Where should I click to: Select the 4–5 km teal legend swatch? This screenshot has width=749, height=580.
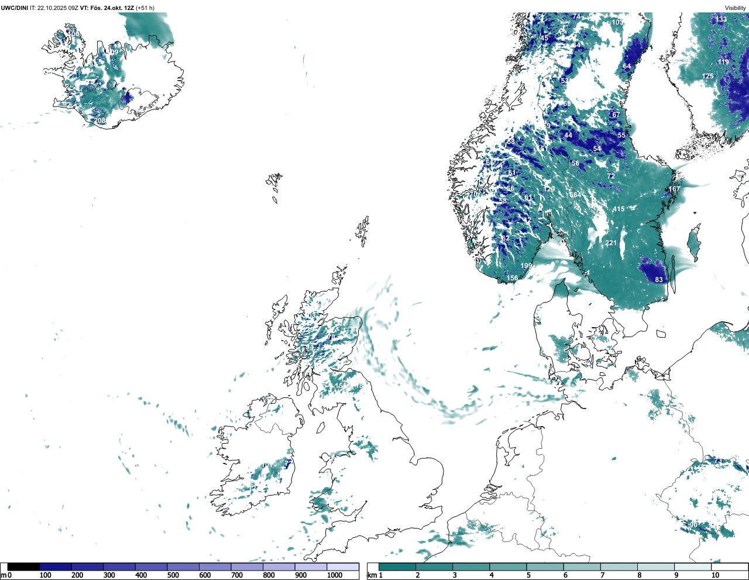pos(508,567)
